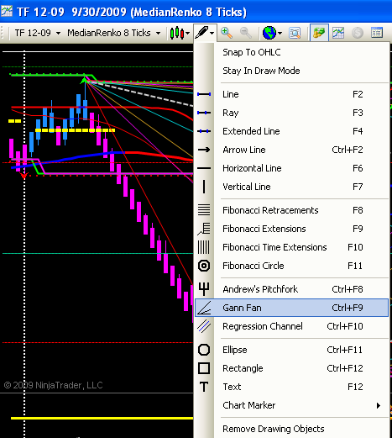The height and width of the screenshot is (438, 392).
Task: Click the Rectangle shape icon
Action: coord(204,368)
